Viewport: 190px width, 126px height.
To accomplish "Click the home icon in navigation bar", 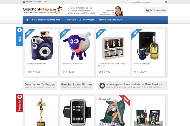I will coord(28,20).
